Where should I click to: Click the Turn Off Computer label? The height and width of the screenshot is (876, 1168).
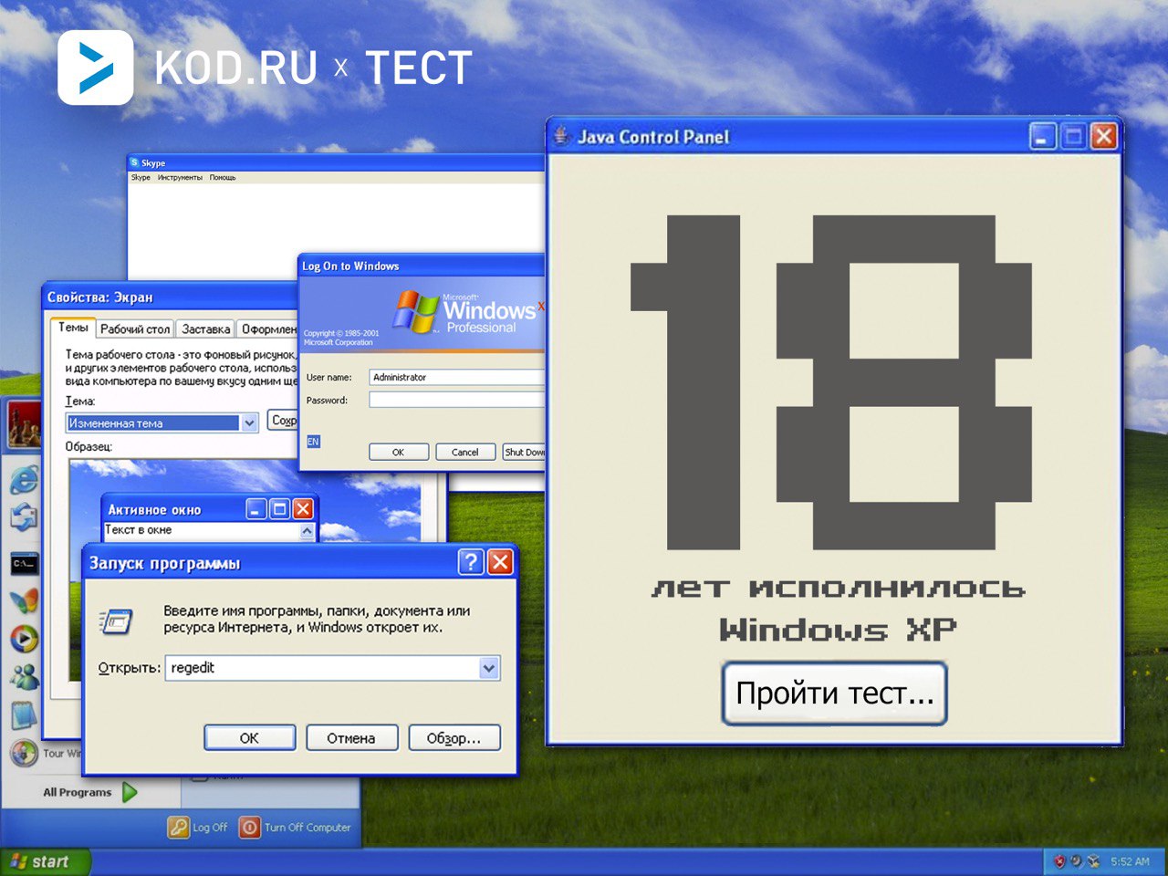click(308, 828)
